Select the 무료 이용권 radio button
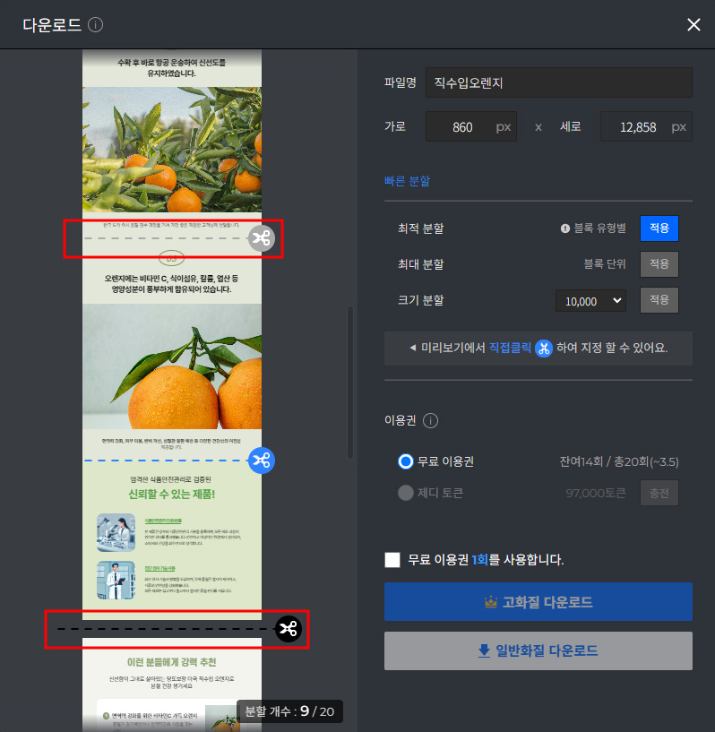 pyautogui.click(x=406, y=461)
